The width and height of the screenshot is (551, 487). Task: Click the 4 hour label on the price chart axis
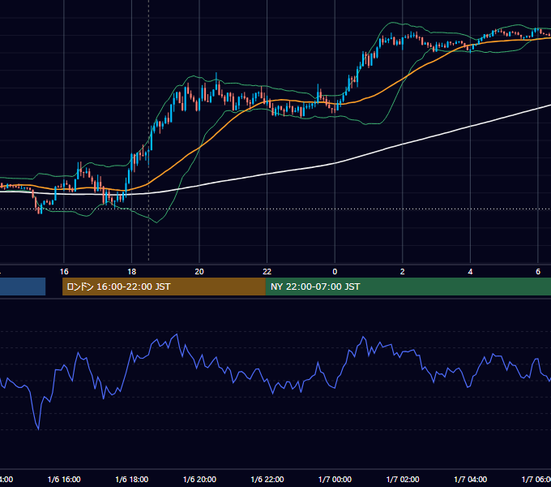pyautogui.click(x=470, y=272)
